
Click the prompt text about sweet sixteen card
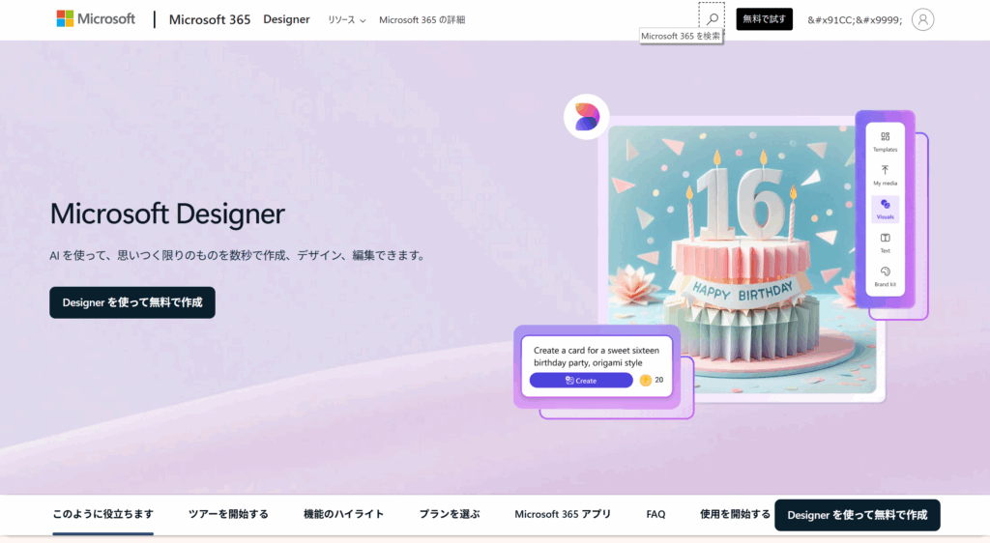[596, 357]
